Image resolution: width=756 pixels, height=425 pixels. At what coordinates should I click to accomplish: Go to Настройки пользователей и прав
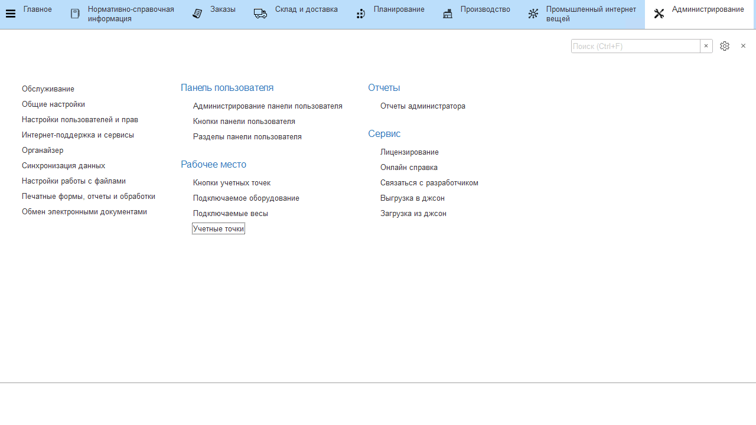(80, 120)
